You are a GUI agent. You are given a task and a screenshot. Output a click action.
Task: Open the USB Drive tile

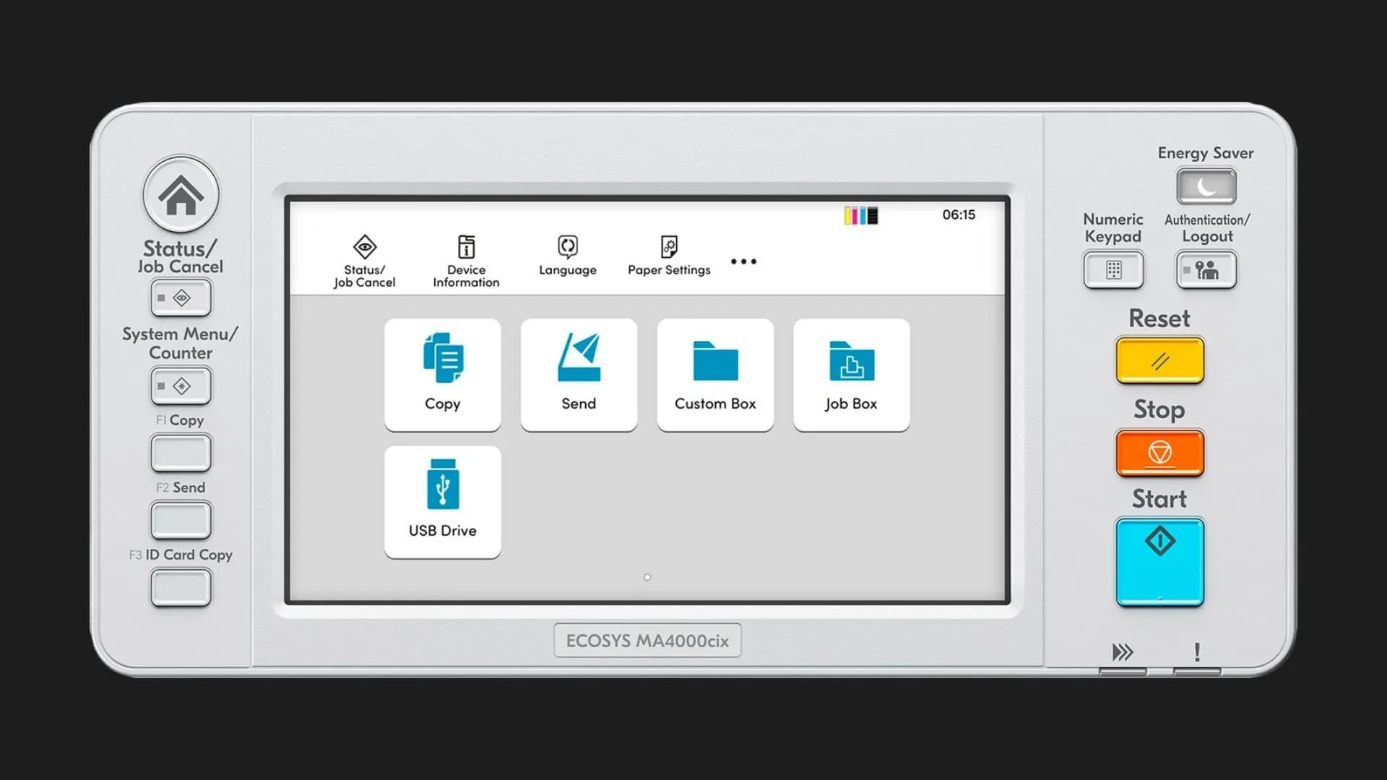[x=443, y=502]
